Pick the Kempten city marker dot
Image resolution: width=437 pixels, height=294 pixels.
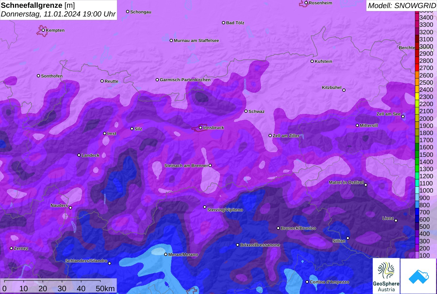click(x=43, y=30)
